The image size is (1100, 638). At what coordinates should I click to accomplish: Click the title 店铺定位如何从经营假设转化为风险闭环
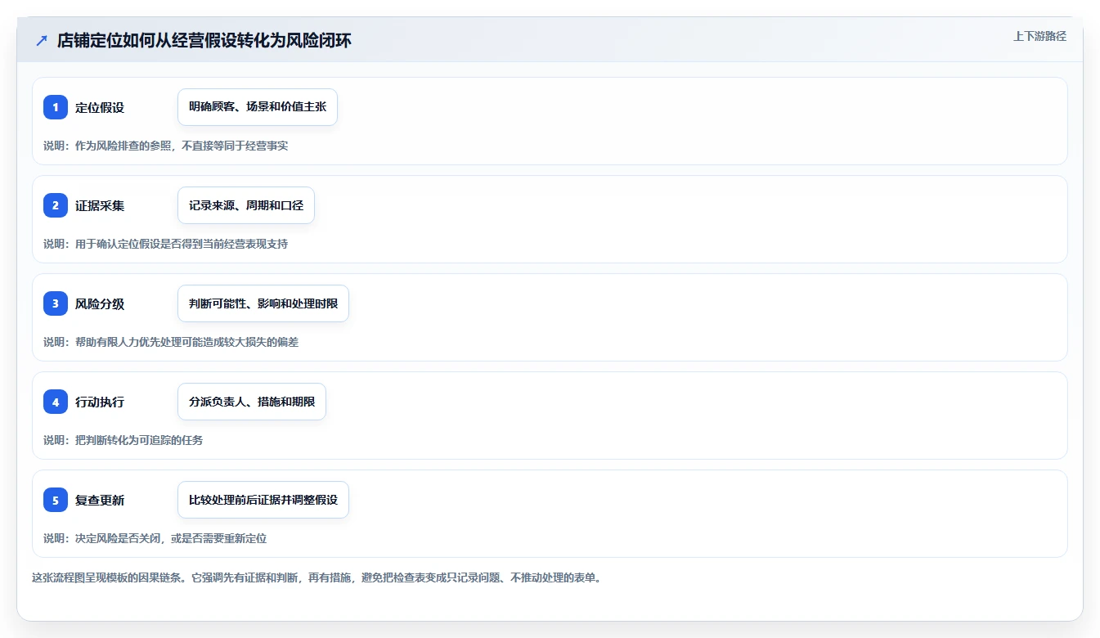coord(204,41)
